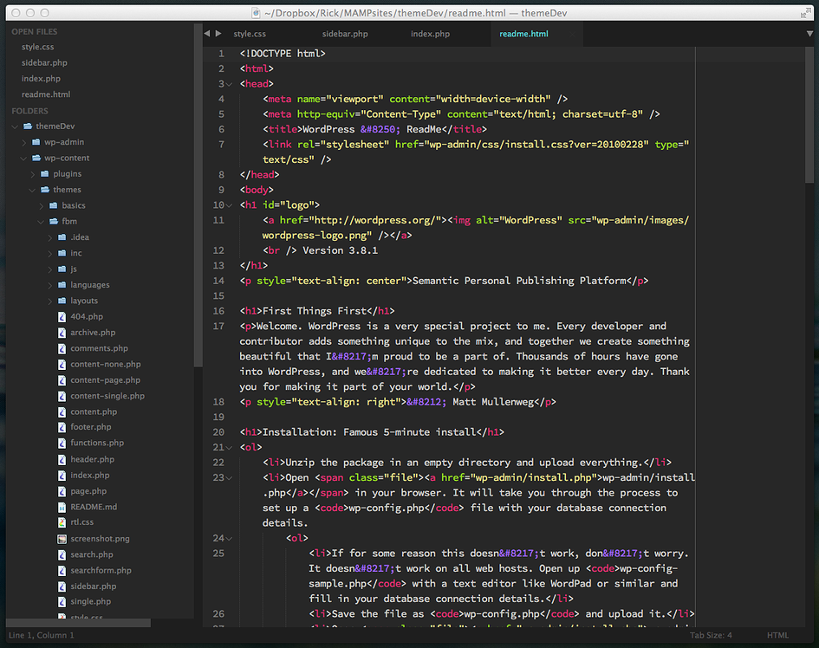Collapse the themeDev folder tree
Image resolution: width=819 pixels, height=648 pixels.
coord(15,126)
